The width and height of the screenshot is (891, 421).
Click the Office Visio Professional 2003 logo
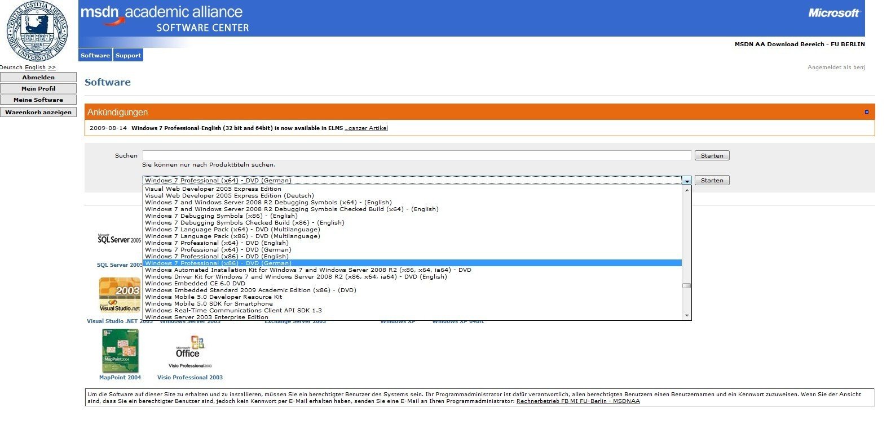pos(190,352)
